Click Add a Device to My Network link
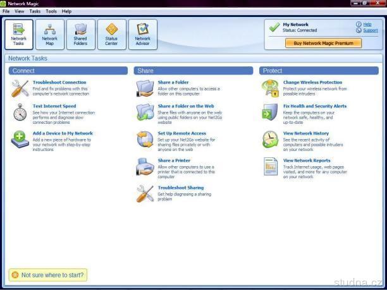This screenshot has width=387, height=290. 63,133
